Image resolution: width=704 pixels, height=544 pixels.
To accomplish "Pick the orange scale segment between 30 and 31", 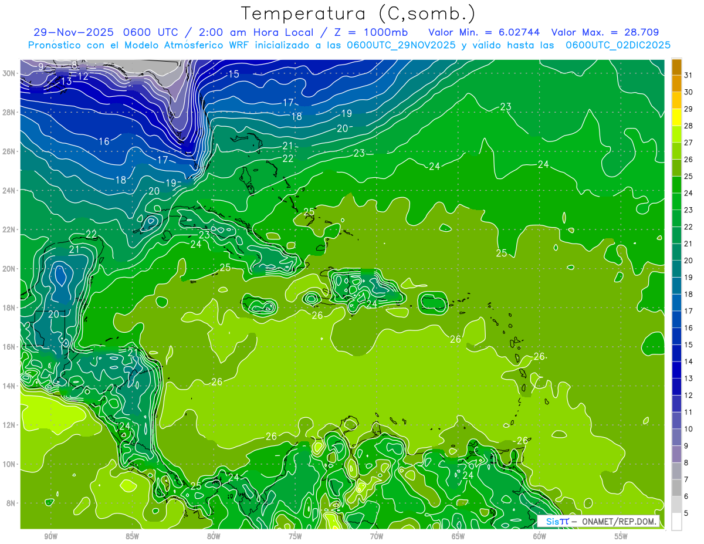I will [x=676, y=83].
